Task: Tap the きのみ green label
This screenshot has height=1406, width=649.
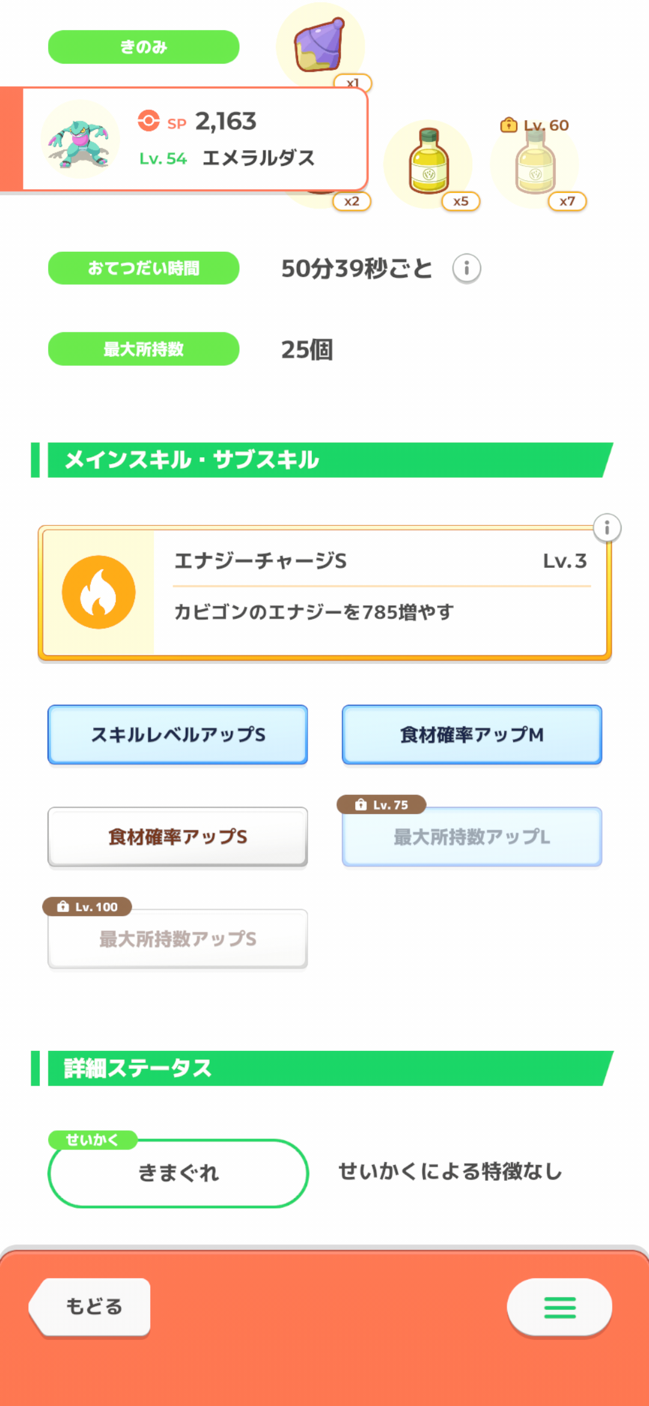Action: coord(144,47)
